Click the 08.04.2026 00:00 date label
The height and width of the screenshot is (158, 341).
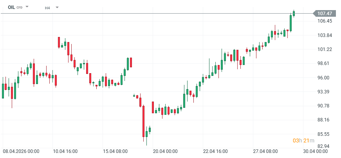21,151
